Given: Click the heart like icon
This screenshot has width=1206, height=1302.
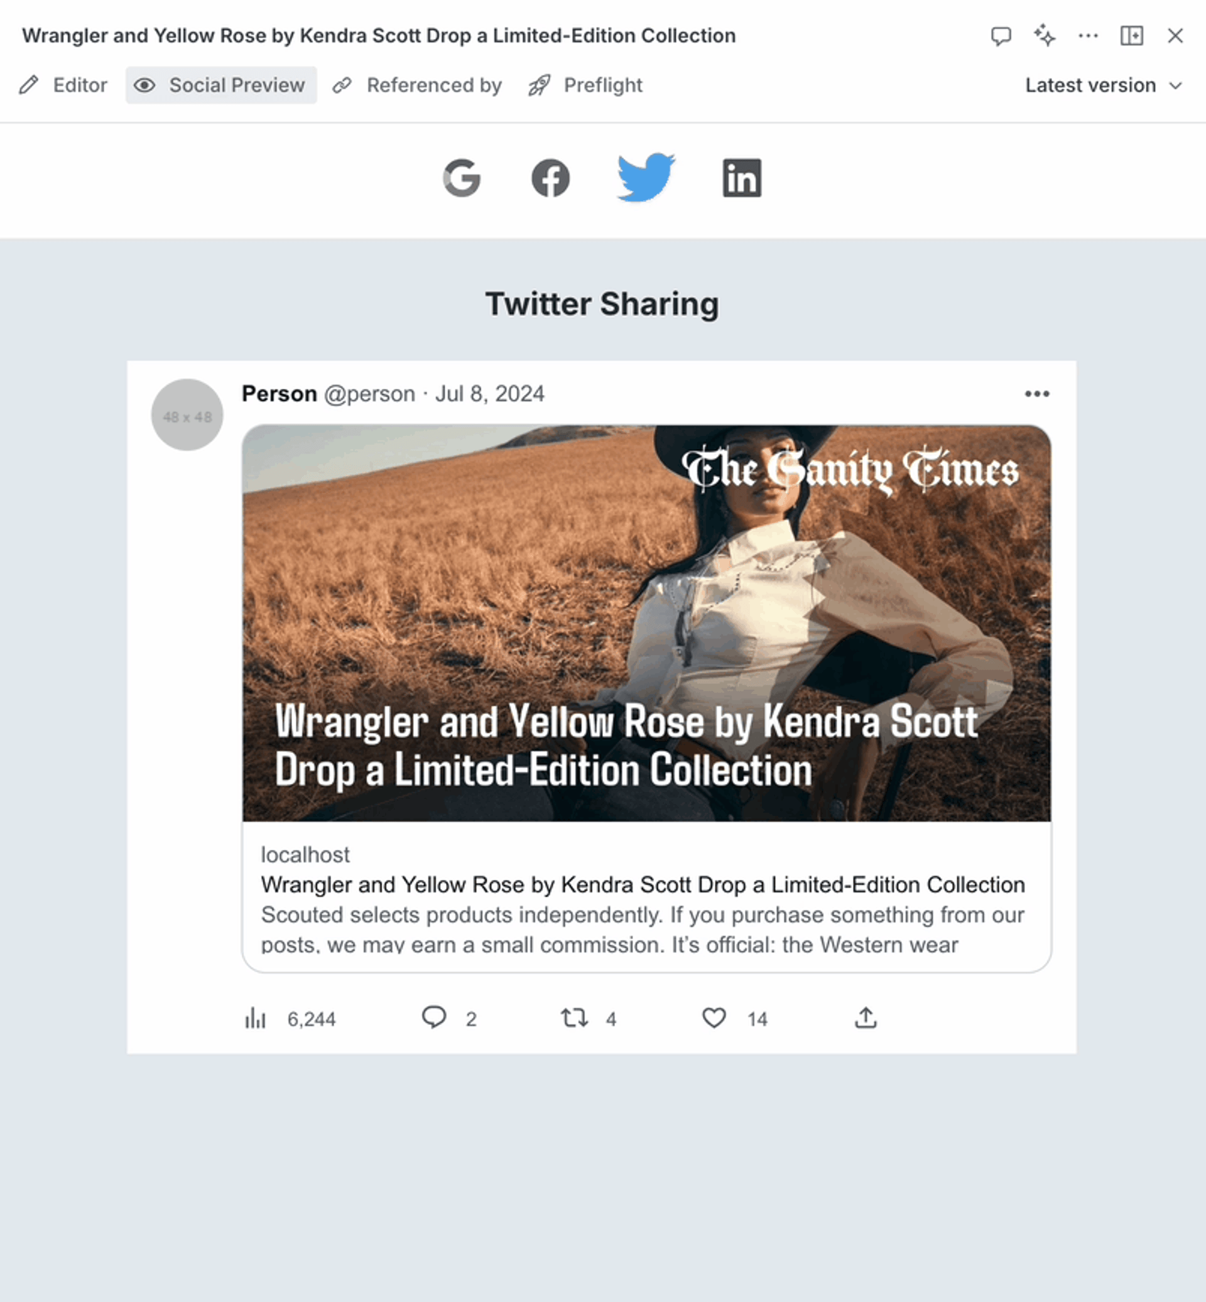Looking at the screenshot, I should (714, 1017).
